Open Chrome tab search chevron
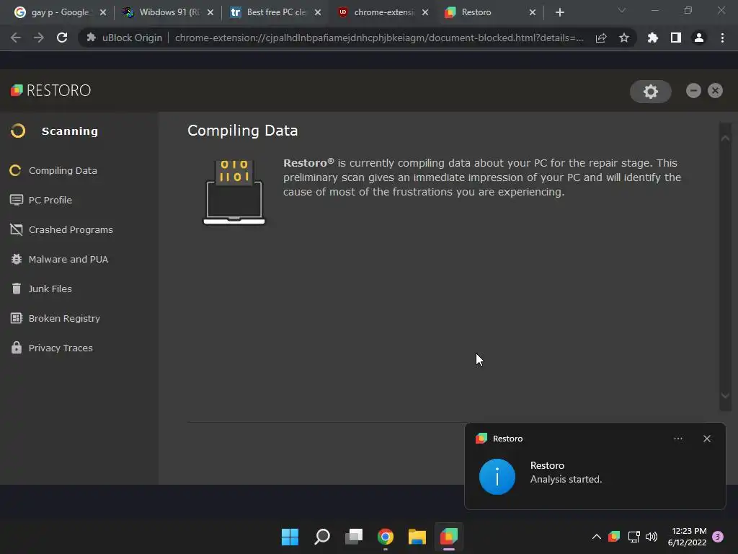 coord(622,10)
